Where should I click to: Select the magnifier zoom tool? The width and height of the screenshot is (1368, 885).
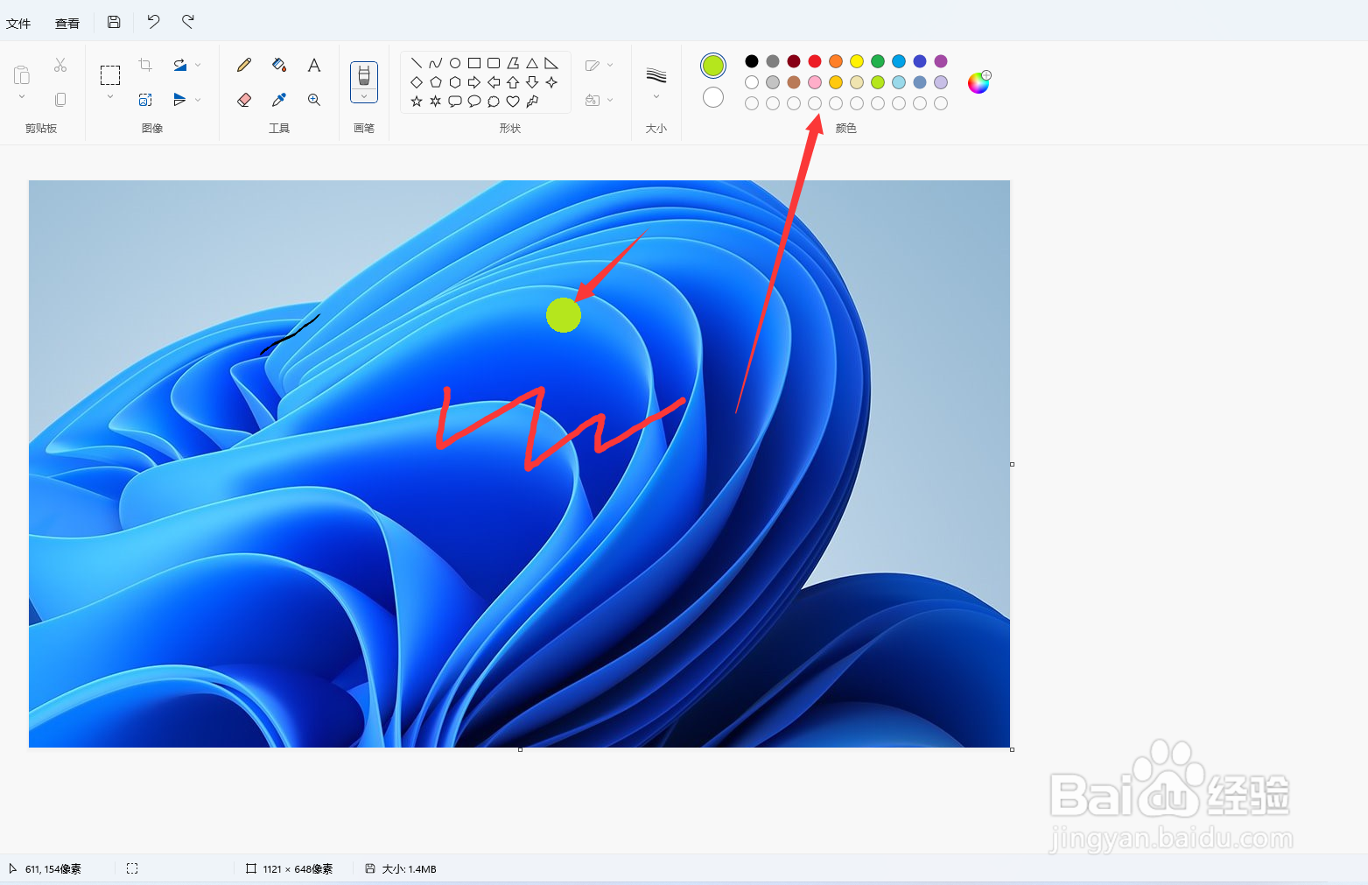coord(314,100)
